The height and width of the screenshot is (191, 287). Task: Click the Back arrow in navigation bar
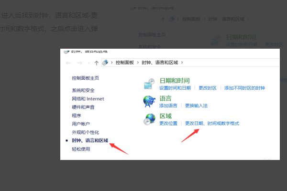68,63
